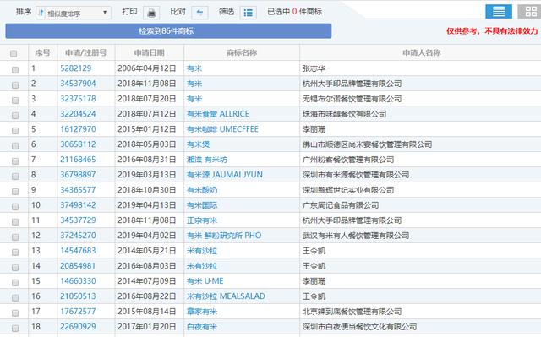Check the box for row 18 (22690929)
541x337 pixels.
[15, 328]
